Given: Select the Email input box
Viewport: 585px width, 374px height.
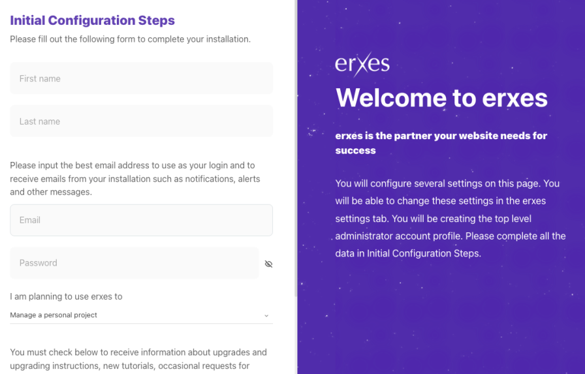Looking at the screenshot, I should (141, 220).
